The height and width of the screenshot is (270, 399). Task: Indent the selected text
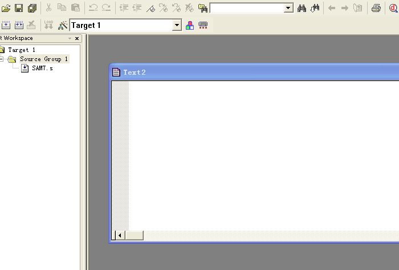[124, 8]
